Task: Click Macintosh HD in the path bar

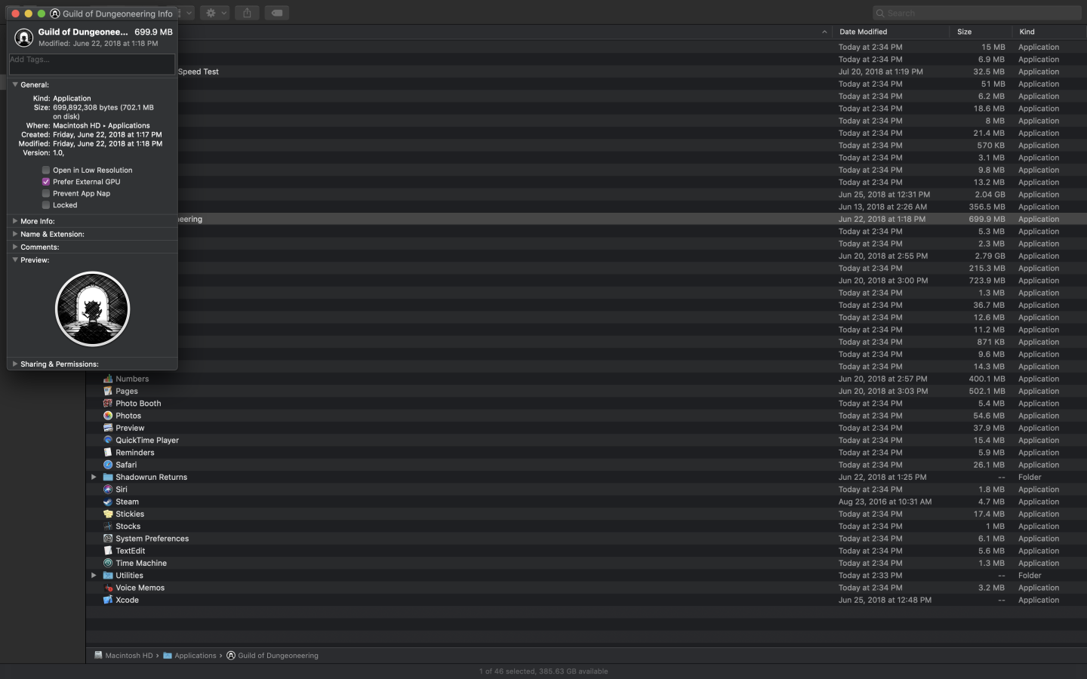Action: tap(128, 656)
